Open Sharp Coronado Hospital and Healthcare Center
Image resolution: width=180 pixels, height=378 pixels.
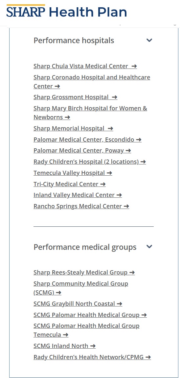(x=92, y=82)
